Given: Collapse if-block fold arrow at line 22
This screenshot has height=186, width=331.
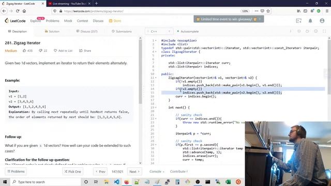Looking at the screenshot, I should pyautogui.click(x=156, y=119).
